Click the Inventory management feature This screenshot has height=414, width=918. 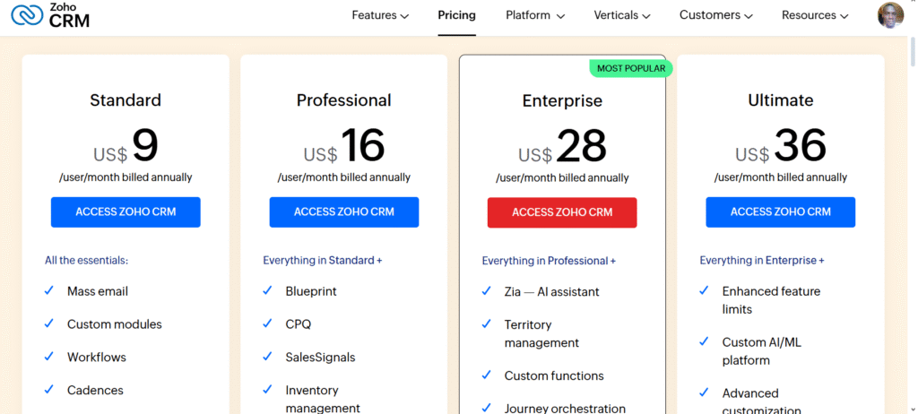coord(323,399)
